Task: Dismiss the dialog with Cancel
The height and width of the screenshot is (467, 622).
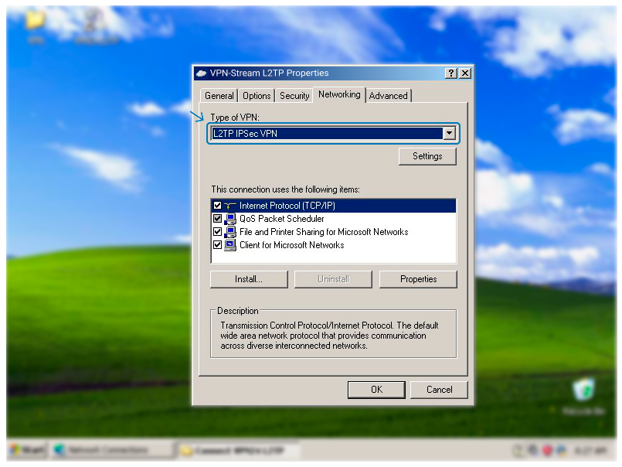Action: click(439, 390)
